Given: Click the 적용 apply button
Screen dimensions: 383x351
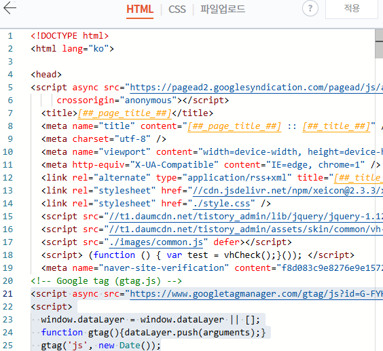Looking at the screenshot, I should pyautogui.click(x=352, y=9).
